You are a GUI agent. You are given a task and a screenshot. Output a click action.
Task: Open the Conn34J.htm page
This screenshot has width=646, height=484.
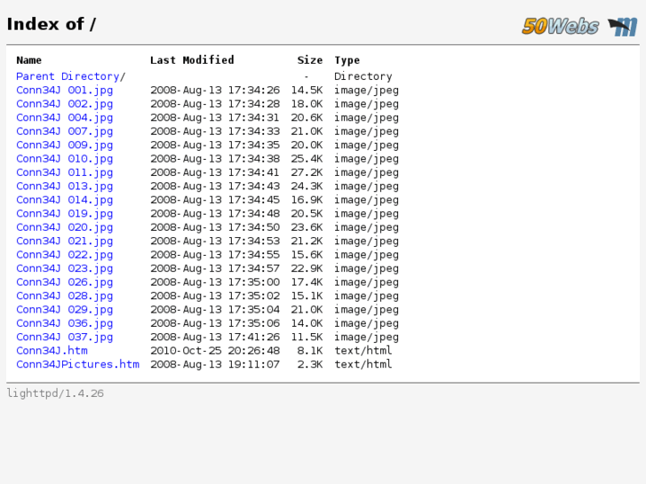click(x=52, y=351)
